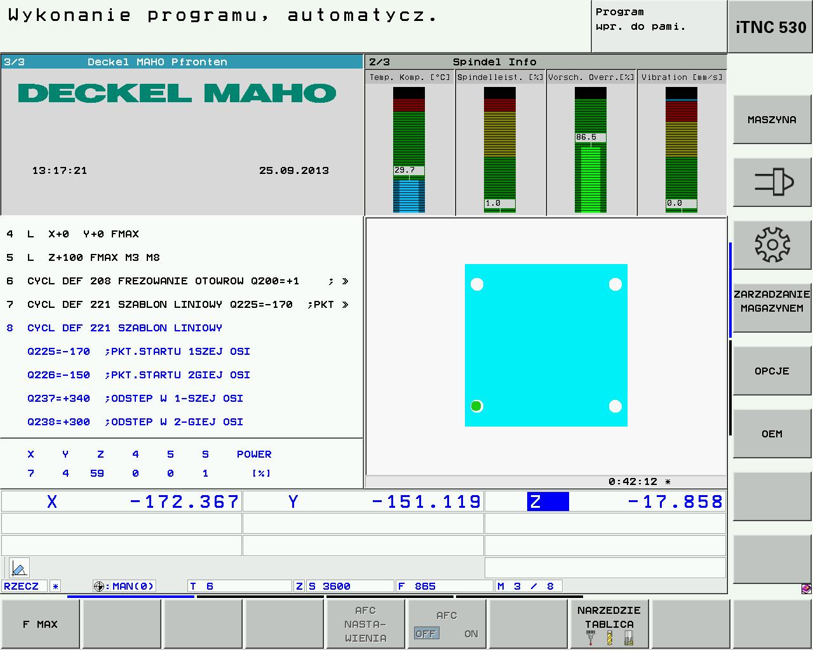This screenshot has height=650, width=813.
Task: Switch AFC to ON
Action: [471, 633]
